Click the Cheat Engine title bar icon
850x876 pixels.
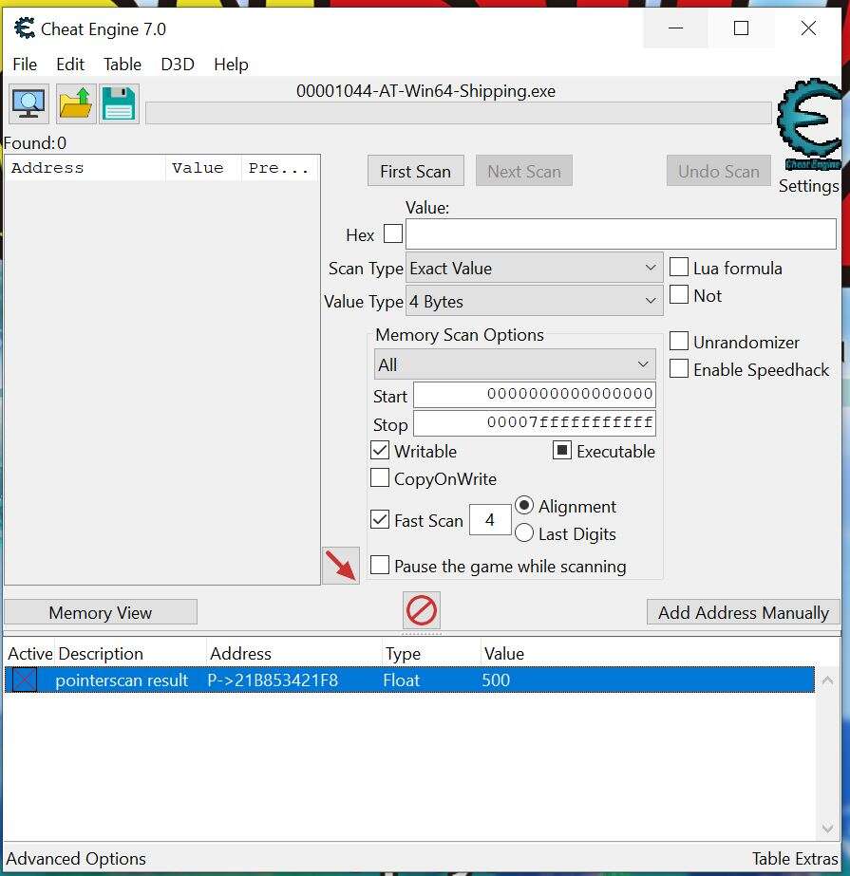(25, 28)
